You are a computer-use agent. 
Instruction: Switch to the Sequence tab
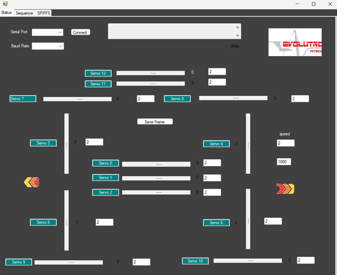pyautogui.click(x=25, y=13)
